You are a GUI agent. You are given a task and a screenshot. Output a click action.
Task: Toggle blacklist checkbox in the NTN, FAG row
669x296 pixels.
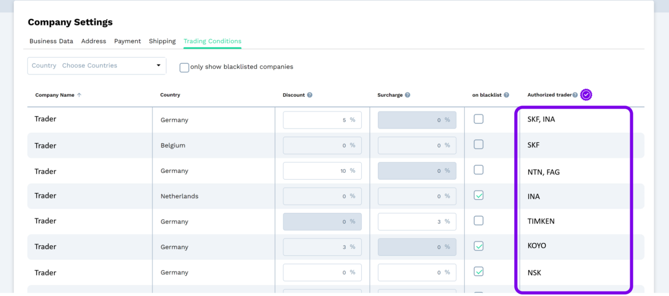[x=478, y=170]
